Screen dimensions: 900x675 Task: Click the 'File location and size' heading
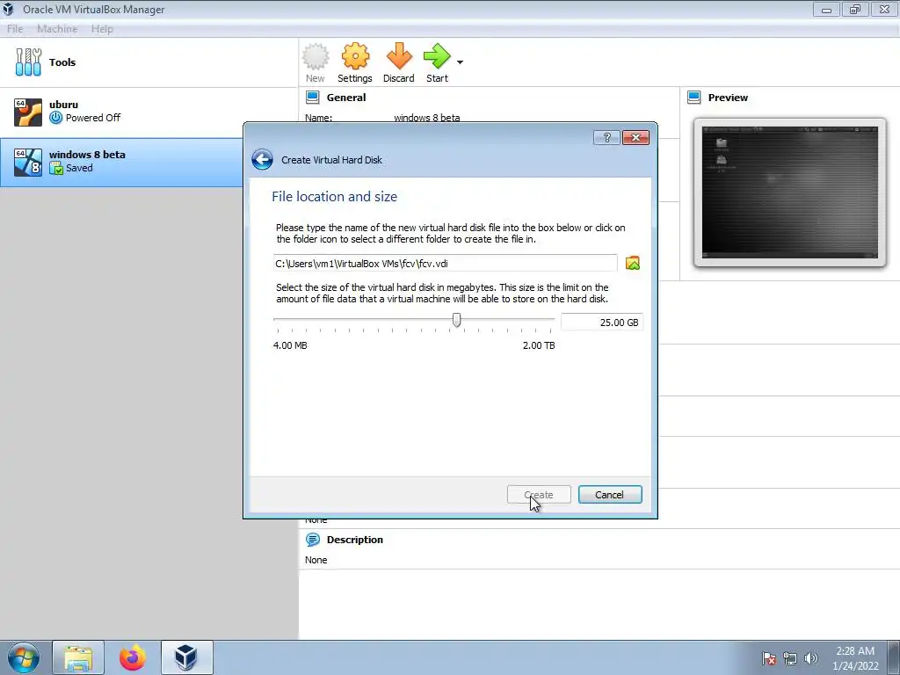tap(335, 196)
